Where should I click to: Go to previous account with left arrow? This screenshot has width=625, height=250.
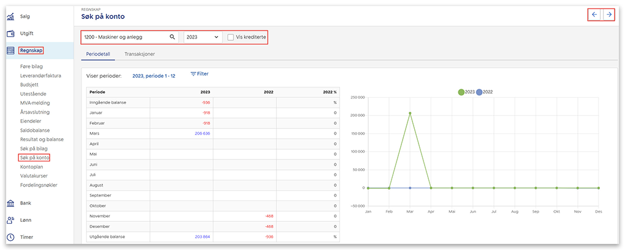pos(594,15)
